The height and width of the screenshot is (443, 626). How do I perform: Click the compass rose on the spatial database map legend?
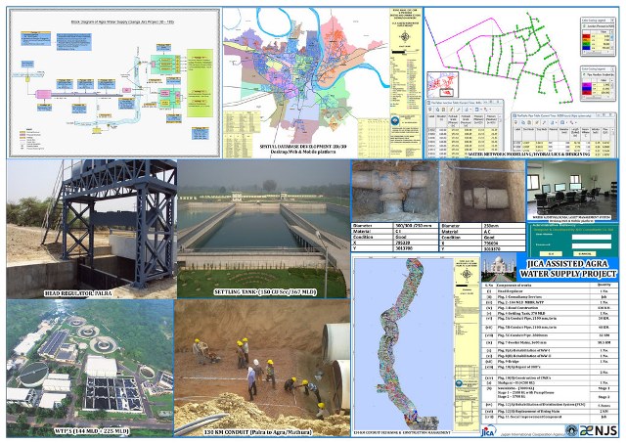click(405, 38)
